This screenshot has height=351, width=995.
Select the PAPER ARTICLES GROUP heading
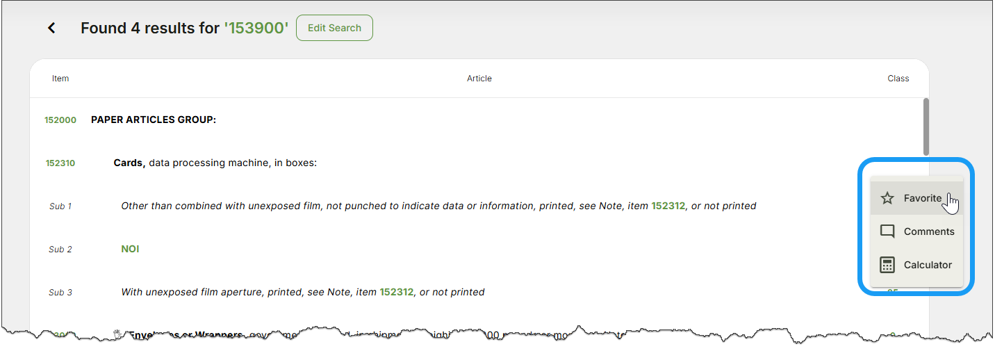pyautogui.click(x=154, y=120)
